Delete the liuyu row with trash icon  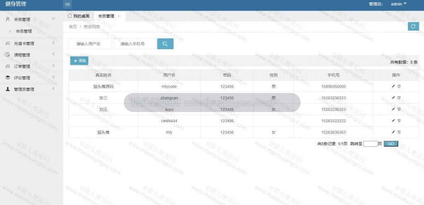coord(399,109)
